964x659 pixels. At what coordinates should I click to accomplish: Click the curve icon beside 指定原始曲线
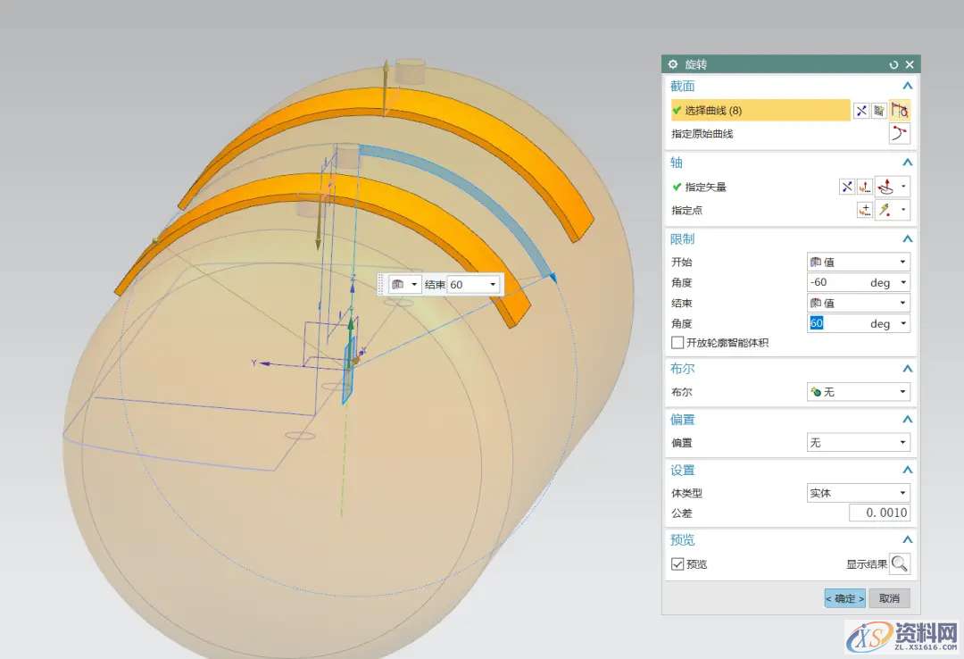tap(899, 134)
